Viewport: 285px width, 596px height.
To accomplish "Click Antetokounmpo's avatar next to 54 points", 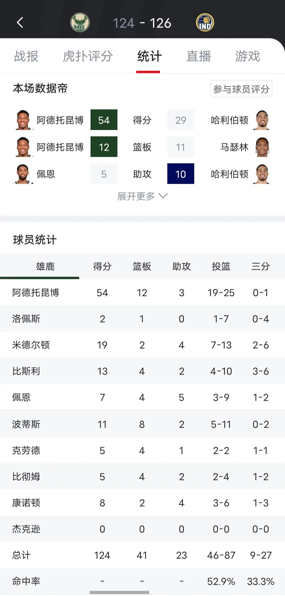I will tap(24, 120).
